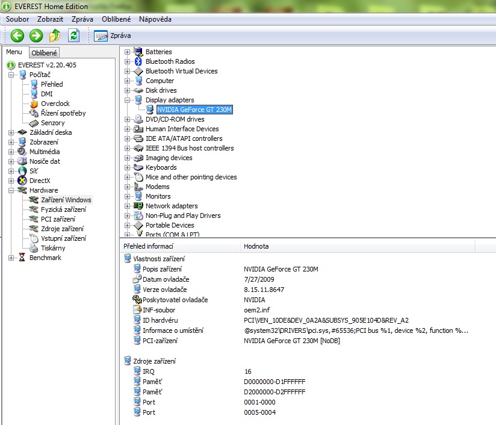Click the Poskytovatel ovladače gear icon

[137, 299]
